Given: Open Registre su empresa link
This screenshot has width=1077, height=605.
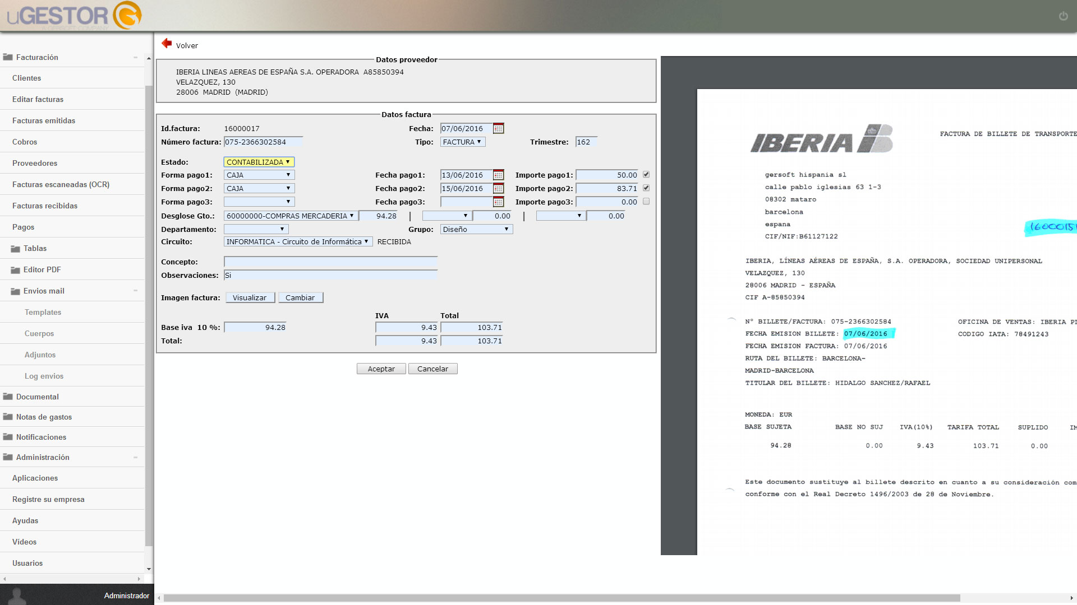Looking at the screenshot, I should 72,499.
